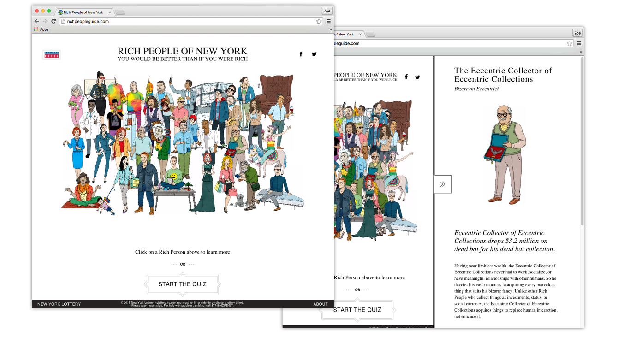The image size is (618, 354).
Task: Click the Zoe profile button in front window
Action: coord(327,11)
